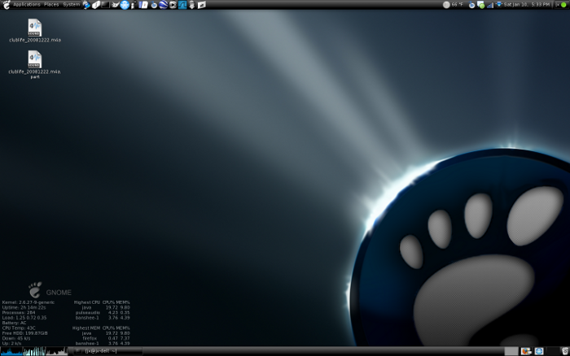Screen dimensions: 570x356
Task: Select clublife_20081222.m4a.part desktop file
Action: pyautogui.click(x=35, y=64)
